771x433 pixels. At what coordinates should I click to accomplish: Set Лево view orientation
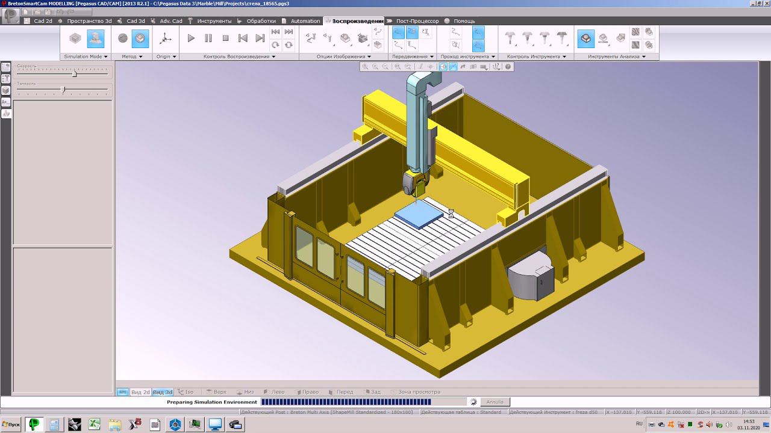[274, 392]
